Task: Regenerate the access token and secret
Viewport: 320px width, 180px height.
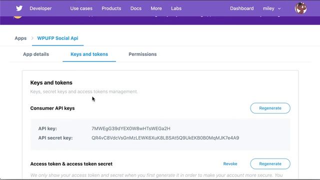Action: pyautogui.click(x=270, y=164)
